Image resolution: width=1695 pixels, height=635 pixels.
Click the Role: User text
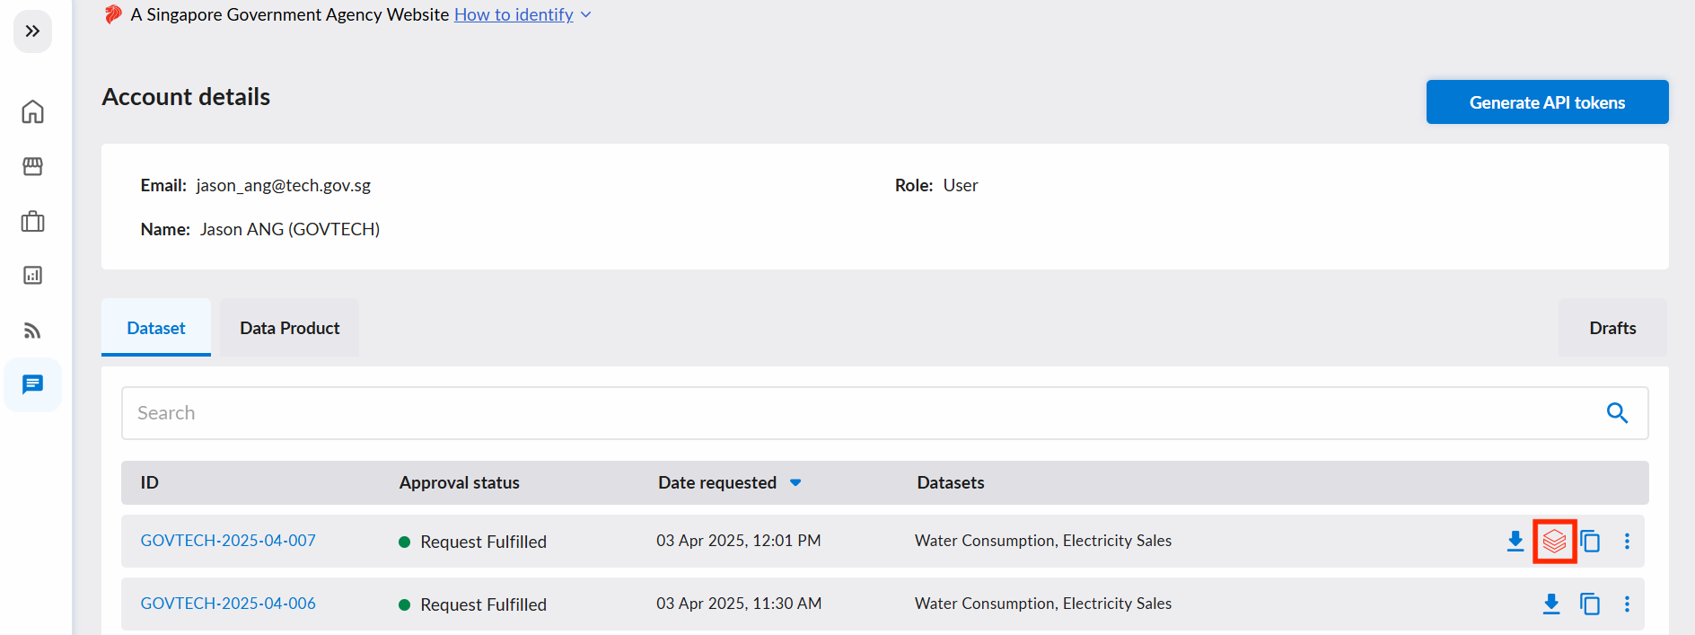click(936, 185)
